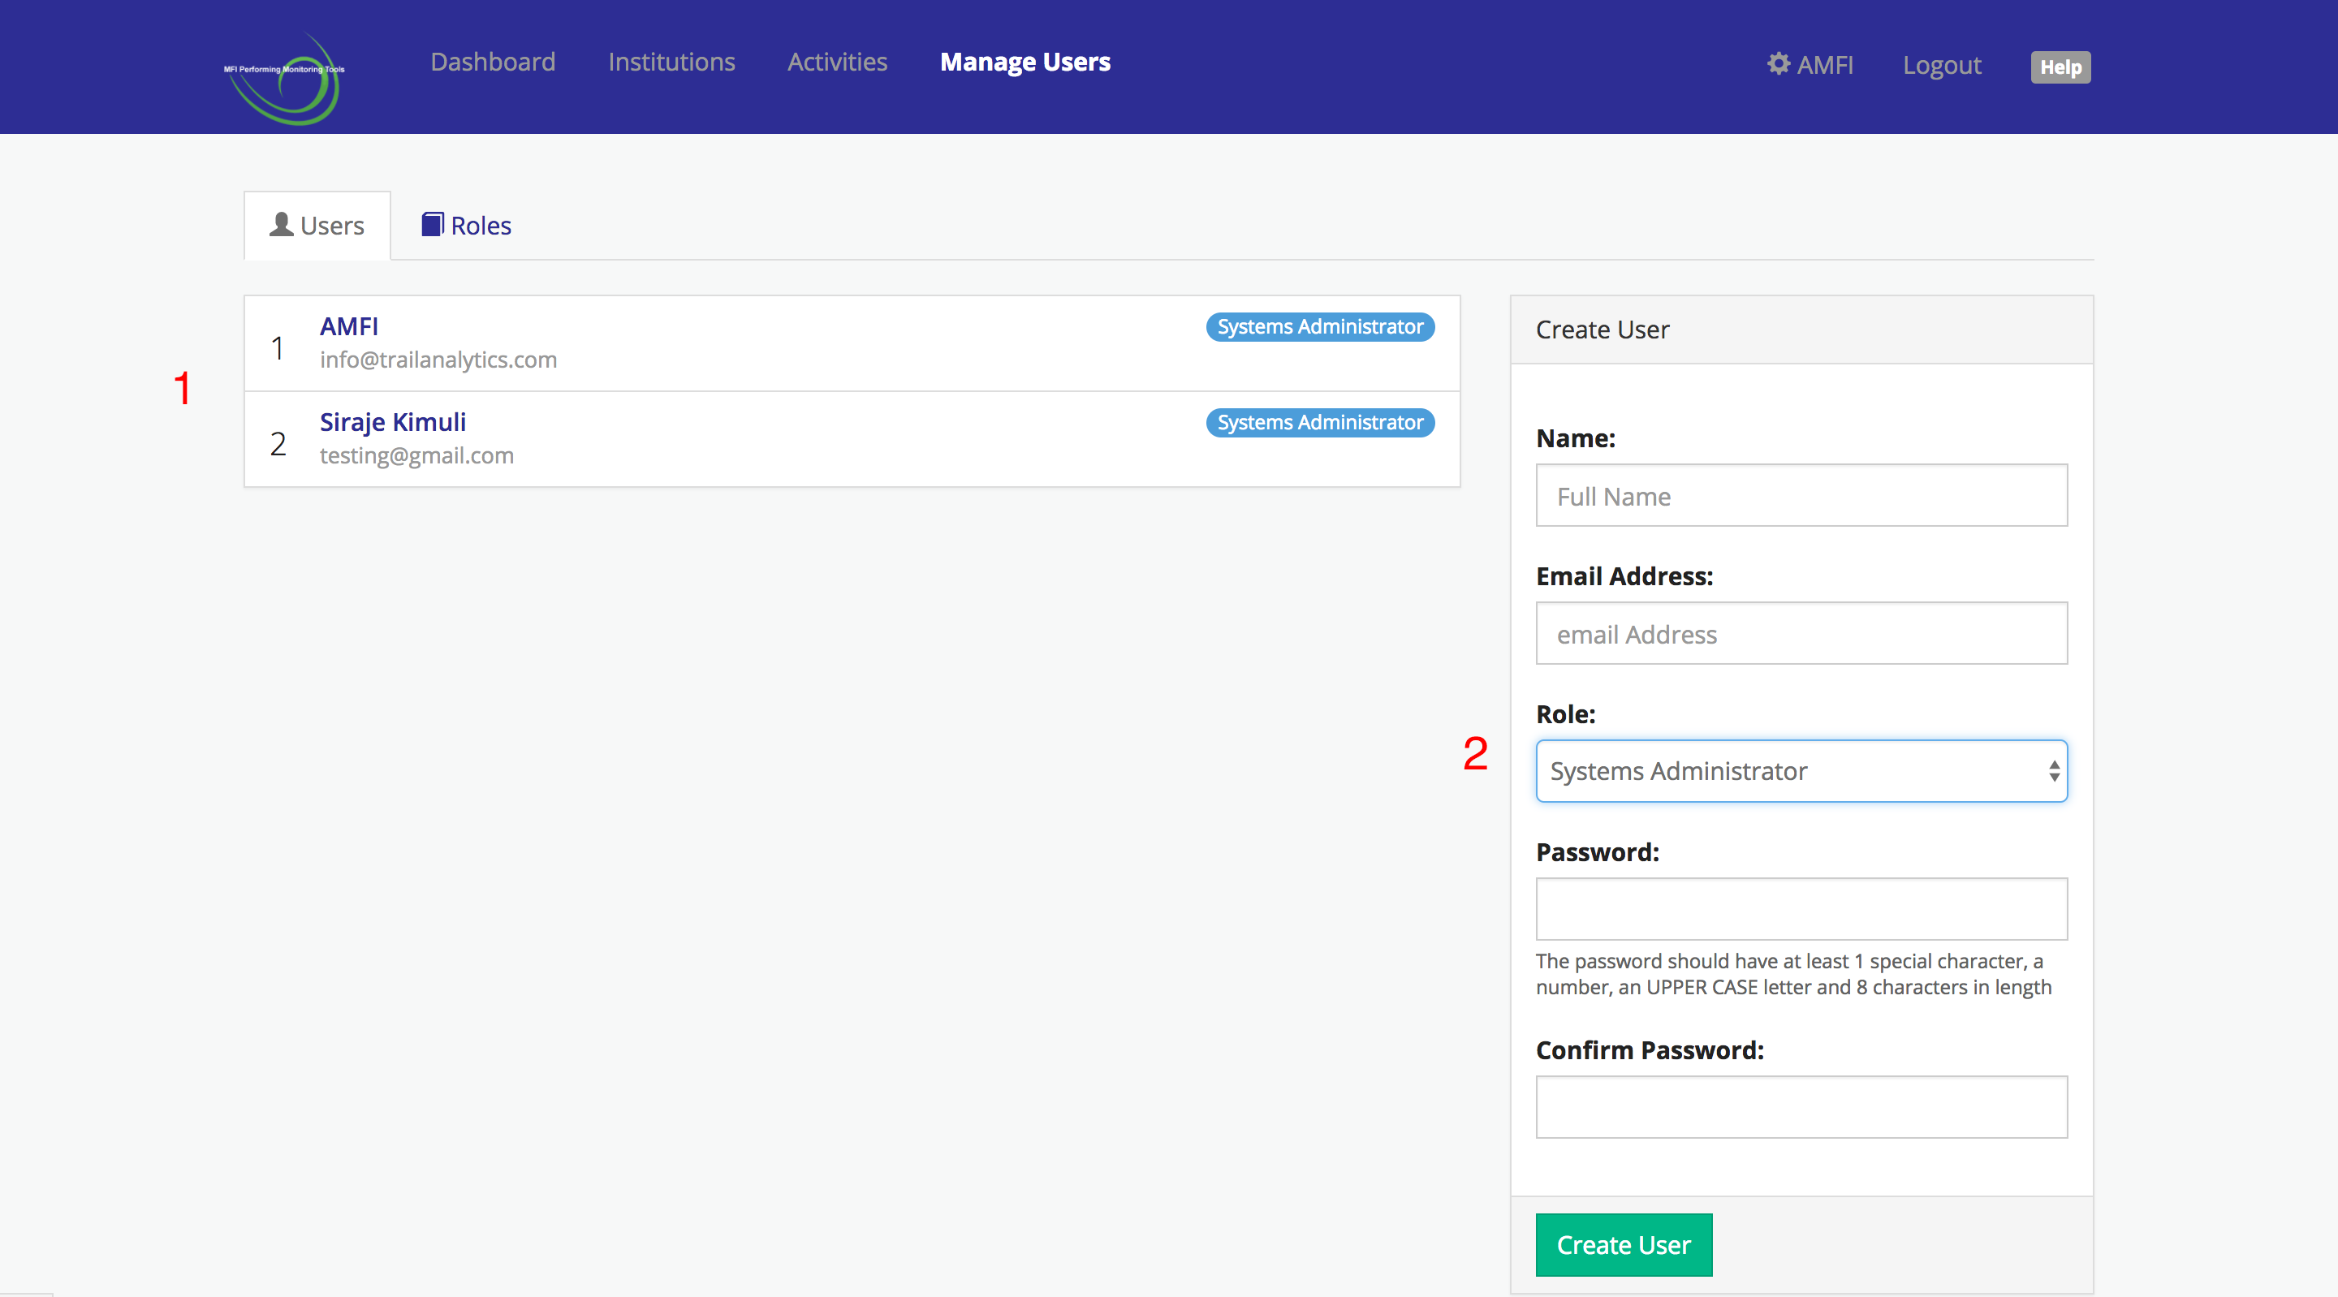
Task: Open the Siraje Kimuli user entry
Action: [392, 422]
